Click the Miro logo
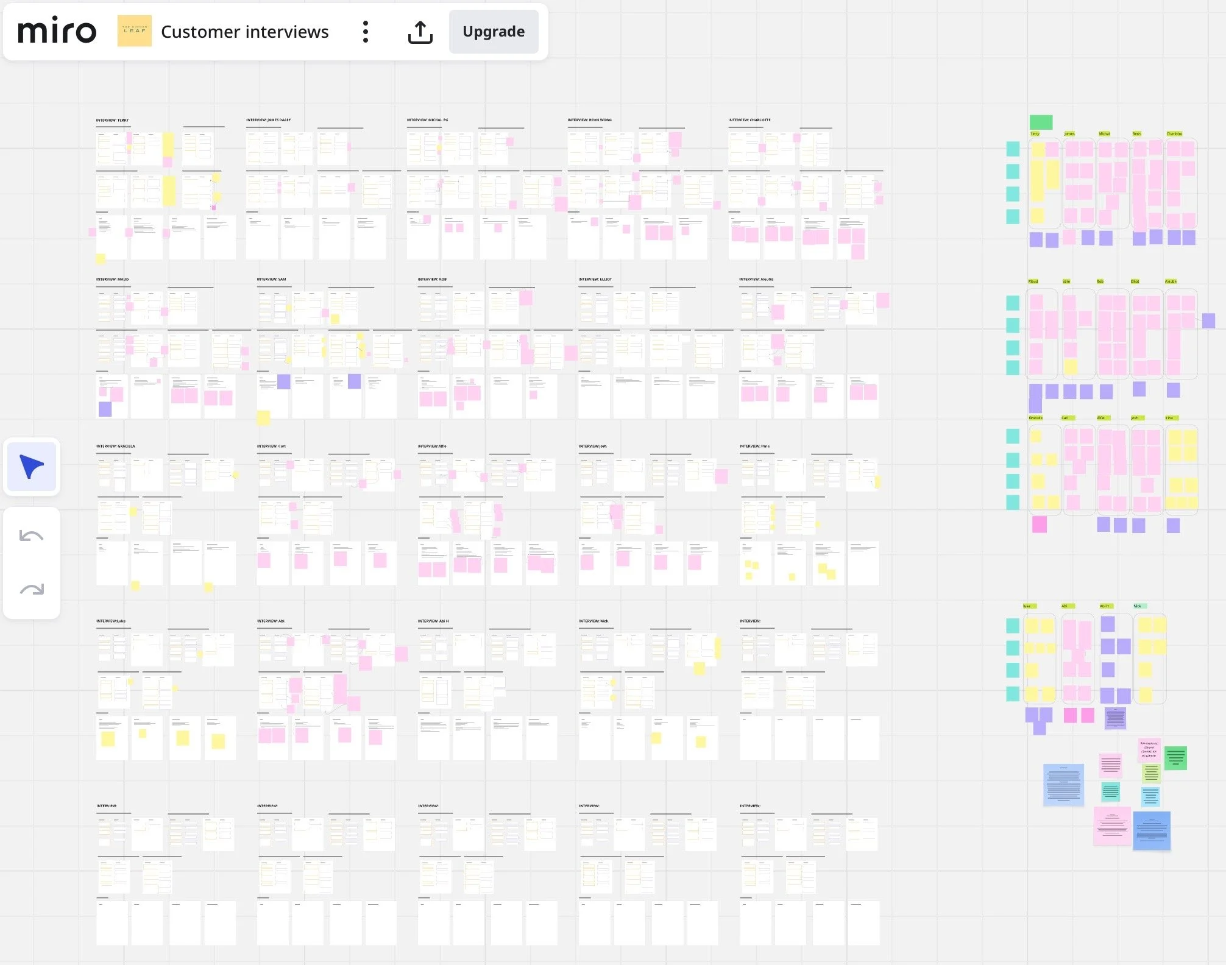Image resolution: width=1226 pixels, height=965 pixels. pyautogui.click(x=57, y=31)
